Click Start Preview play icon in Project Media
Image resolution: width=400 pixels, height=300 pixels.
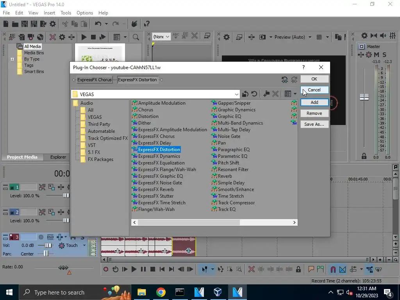(84, 37)
